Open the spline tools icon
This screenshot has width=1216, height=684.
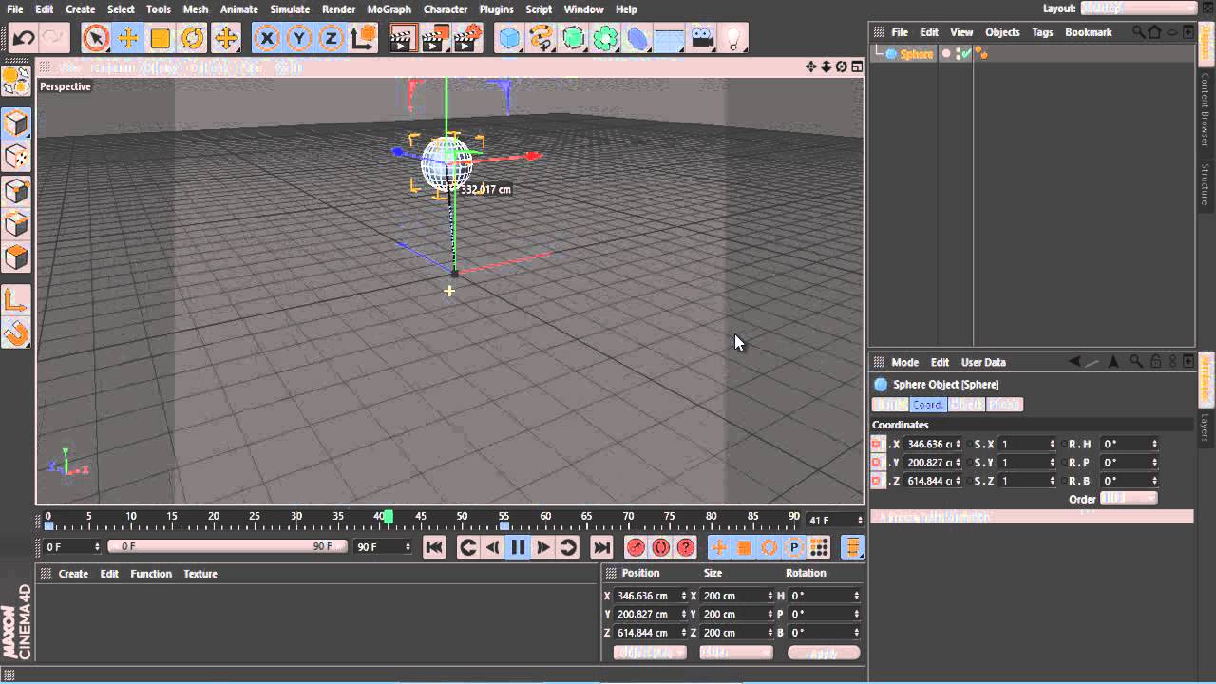tap(541, 38)
